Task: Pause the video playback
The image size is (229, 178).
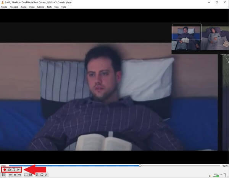Action: (3, 175)
